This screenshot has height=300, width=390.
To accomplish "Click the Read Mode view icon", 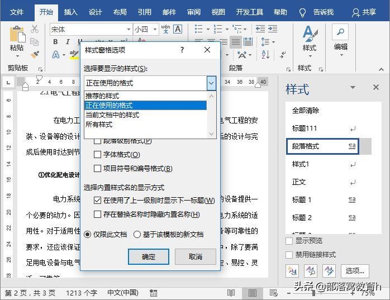I will point(231,293).
